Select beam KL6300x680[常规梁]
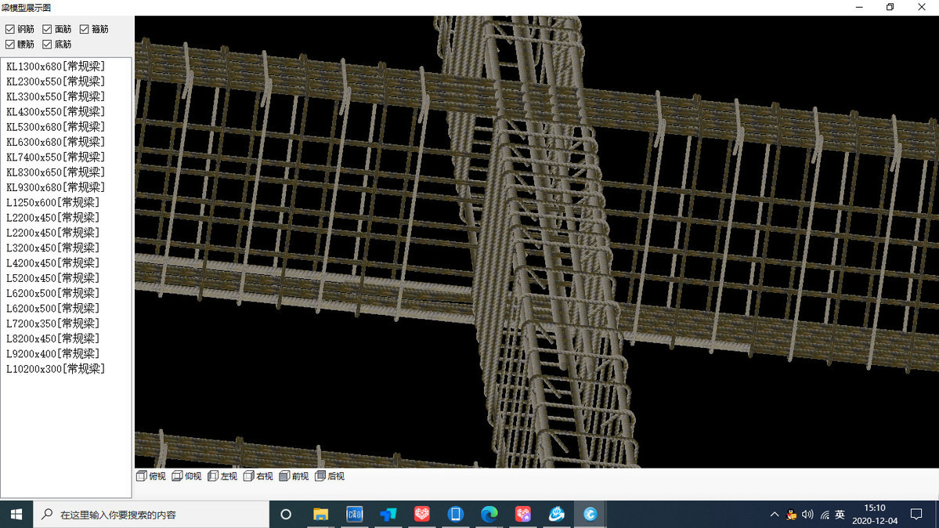This screenshot has width=939, height=528. click(x=56, y=142)
